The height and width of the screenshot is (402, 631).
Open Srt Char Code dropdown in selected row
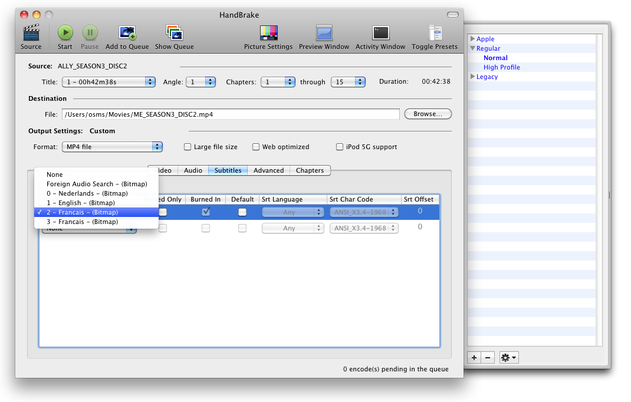point(364,212)
